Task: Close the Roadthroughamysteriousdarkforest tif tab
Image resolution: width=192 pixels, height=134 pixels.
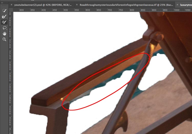Action: point(77,5)
